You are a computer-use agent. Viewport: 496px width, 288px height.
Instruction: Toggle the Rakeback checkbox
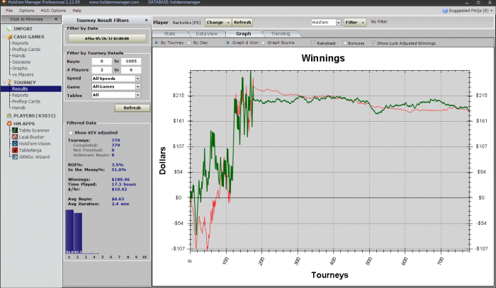click(x=313, y=43)
